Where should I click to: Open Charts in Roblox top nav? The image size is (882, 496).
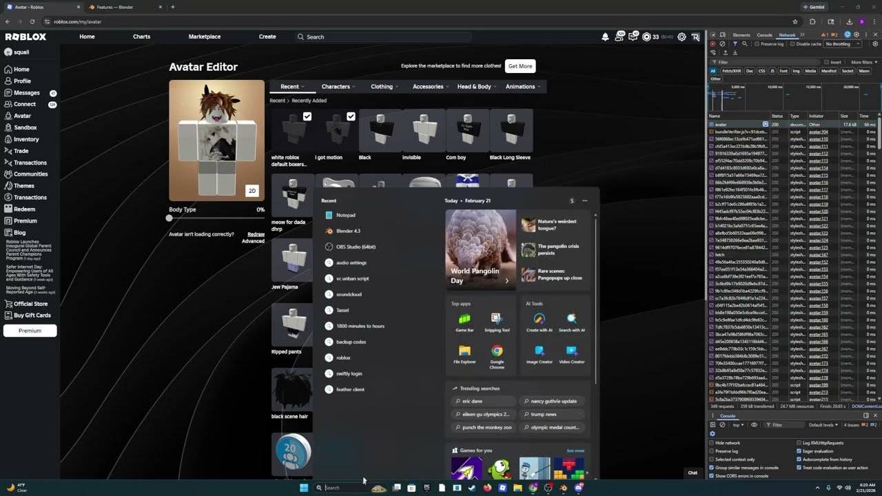point(141,37)
